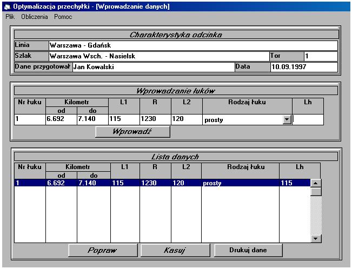Screen dimensions: 352x269
Task: Select 'prosty' in Rodzaj łuku combo box
Action: click(247, 119)
